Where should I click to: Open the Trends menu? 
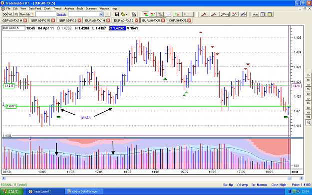click(57, 8)
